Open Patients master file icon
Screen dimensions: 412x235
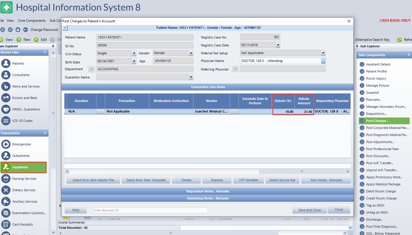[x=6, y=63]
